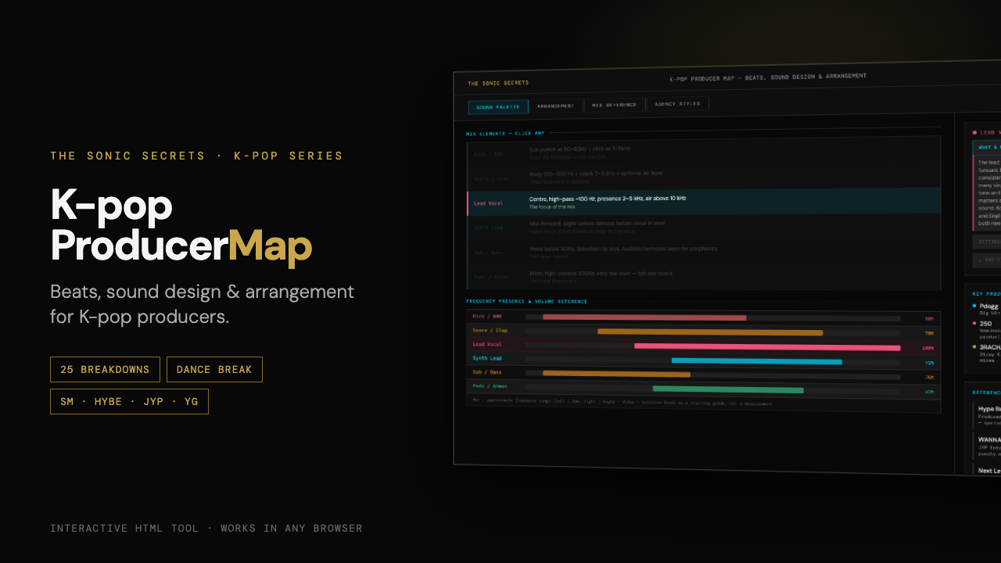Click the "SM · HYBE · JYP · YG" badge
This screenshot has width=1001, height=563.
click(129, 402)
